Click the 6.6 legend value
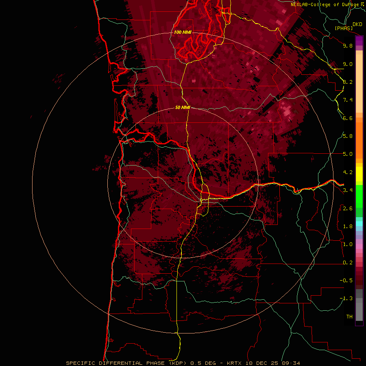 348,118
